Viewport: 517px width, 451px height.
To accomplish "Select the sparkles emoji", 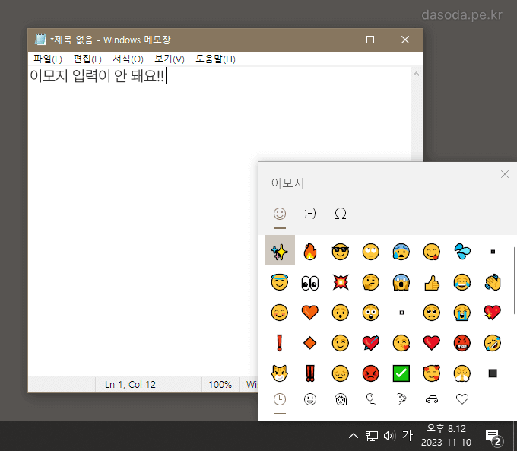I will point(280,252).
